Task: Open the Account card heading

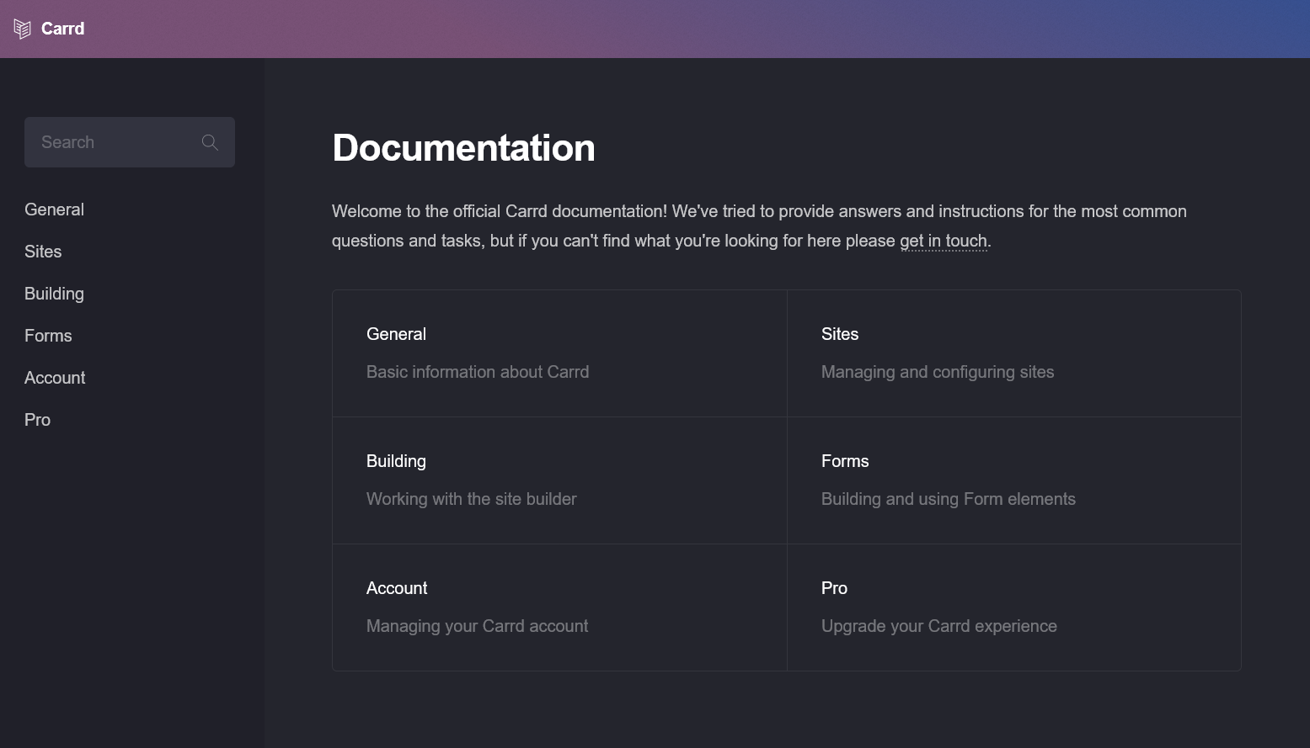Action: point(397,588)
